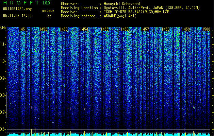Click the 1459 time marker

click(x=186, y=29)
